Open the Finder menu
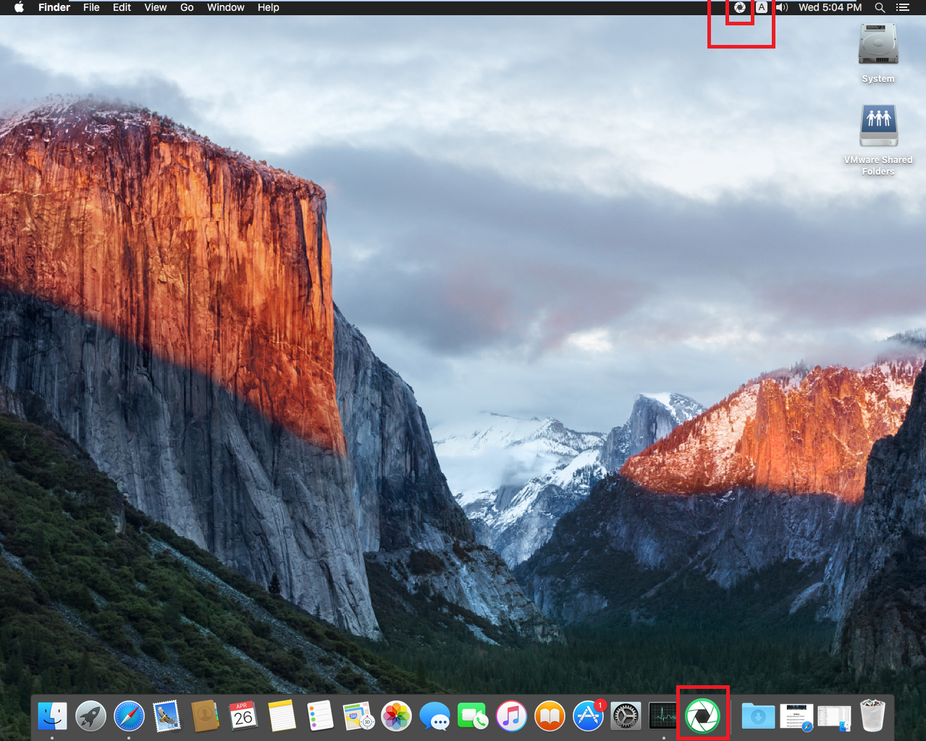Viewport: 926px width, 741px height. point(54,7)
